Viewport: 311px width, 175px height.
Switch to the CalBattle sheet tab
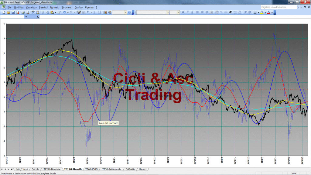click(130, 169)
